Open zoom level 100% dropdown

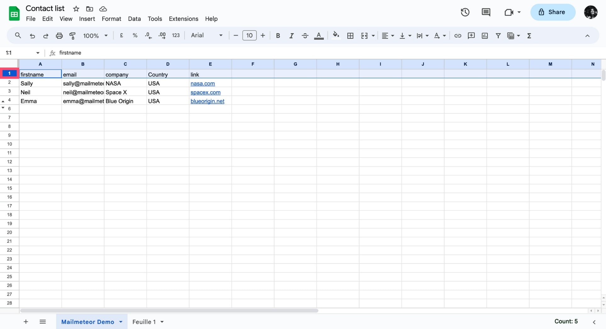coord(95,36)
